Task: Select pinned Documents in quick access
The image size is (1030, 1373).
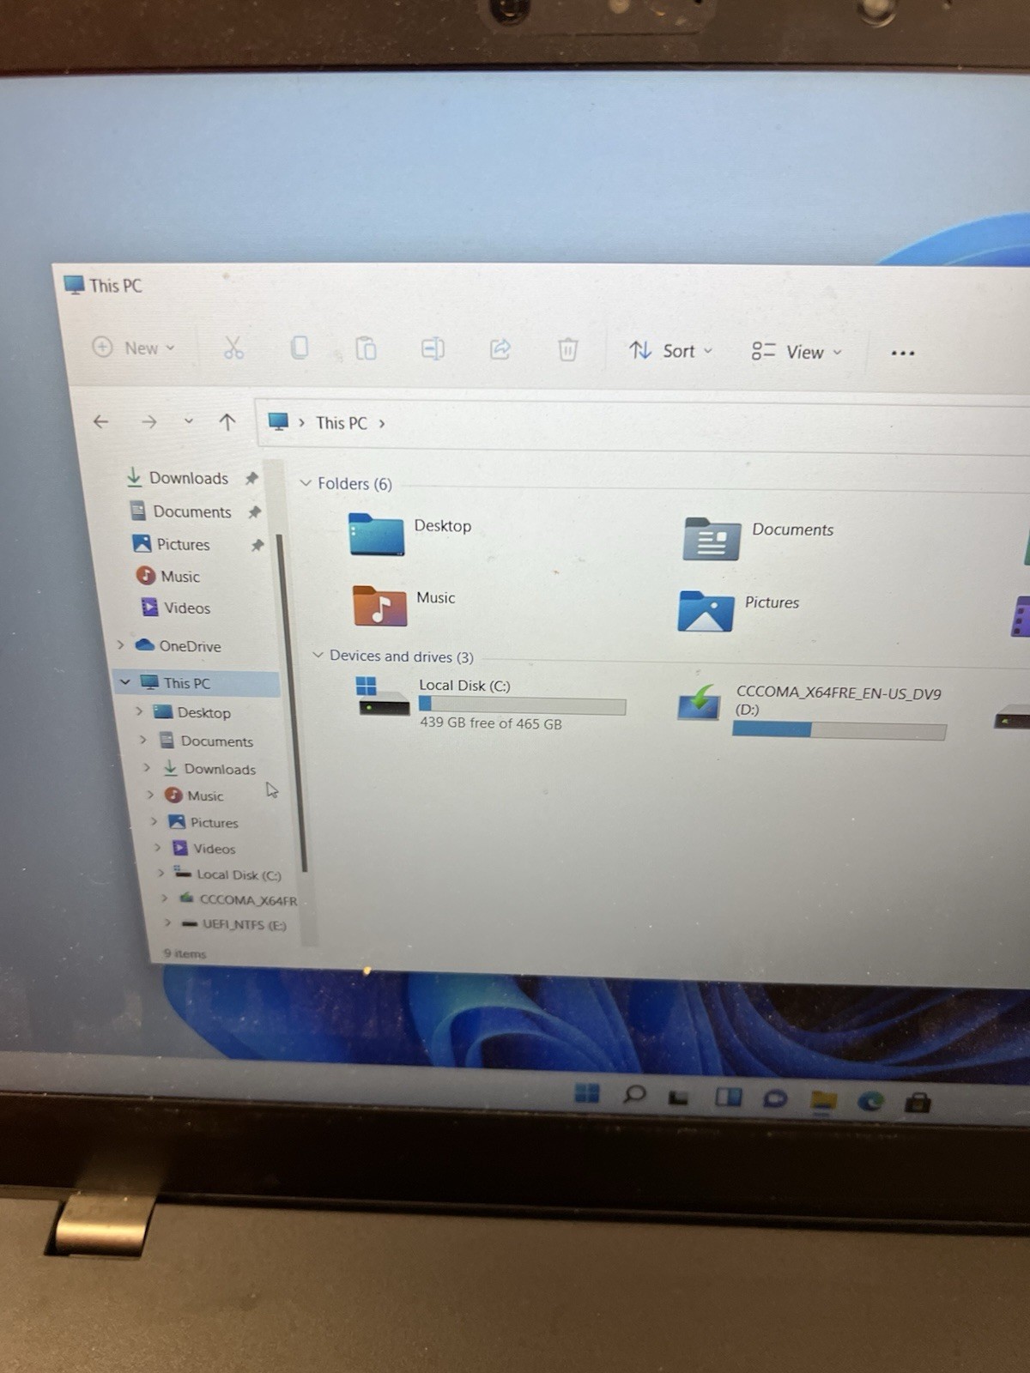Action: pos(192,511)
